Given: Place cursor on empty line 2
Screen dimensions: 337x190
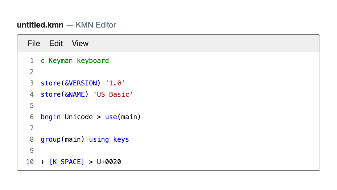Looking at the screenshot, I should (180, 72).
